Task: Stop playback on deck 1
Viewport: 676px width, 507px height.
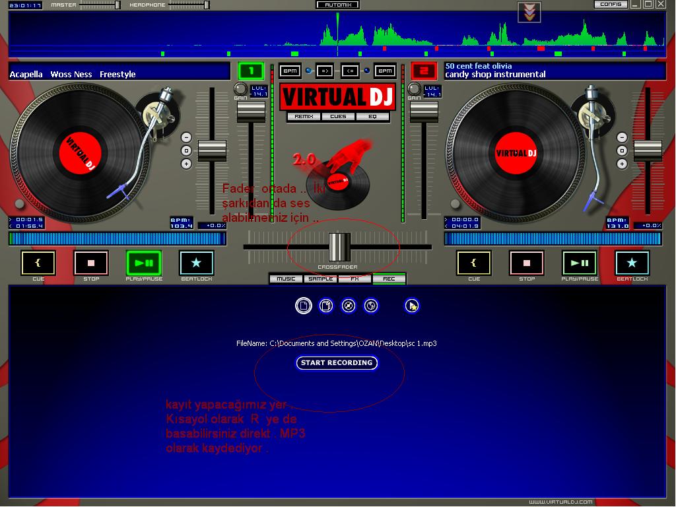Action: point(91,263)
